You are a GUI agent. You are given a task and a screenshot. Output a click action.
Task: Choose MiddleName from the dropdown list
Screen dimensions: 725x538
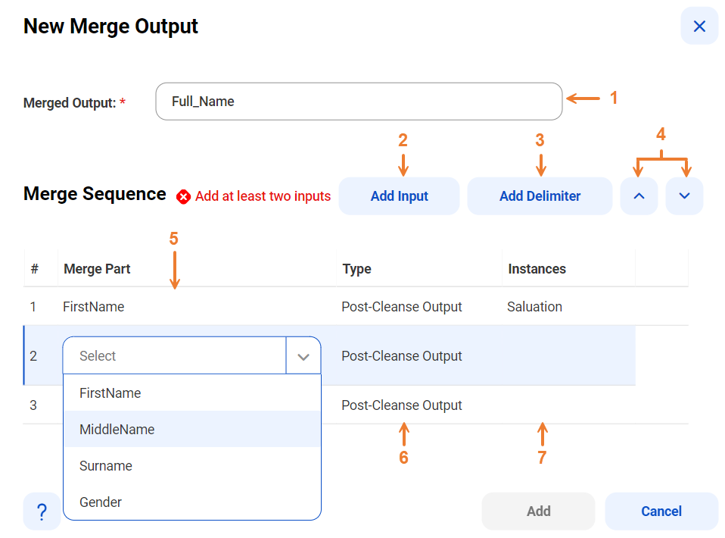[x=192, y=429]
